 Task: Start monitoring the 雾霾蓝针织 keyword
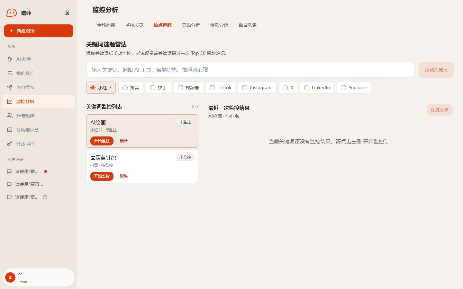click(x=102, y=176)
